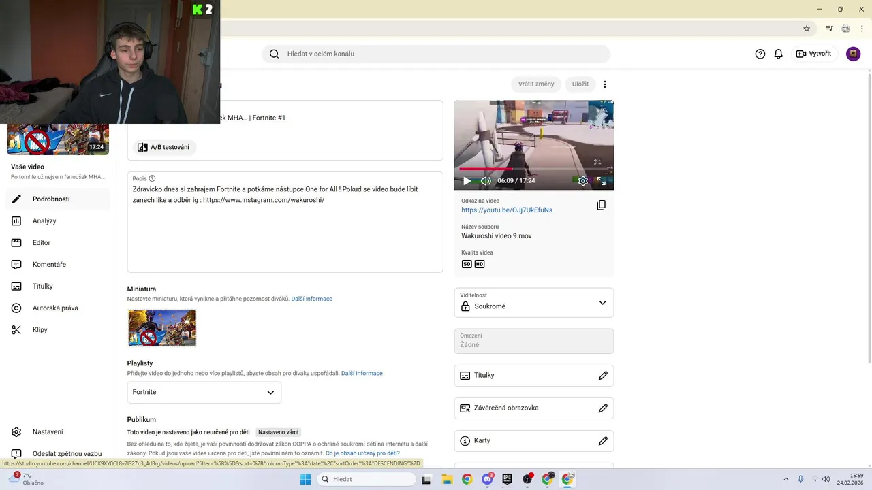The width and height of the screenshot is (872, 490).
Task: Click the search magnifier icon in channel search
Action: click(x=274, y=54)
